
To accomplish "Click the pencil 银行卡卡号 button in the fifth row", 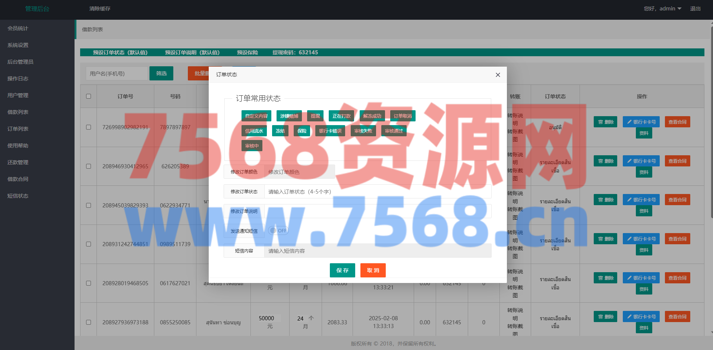I will [641, 278].
